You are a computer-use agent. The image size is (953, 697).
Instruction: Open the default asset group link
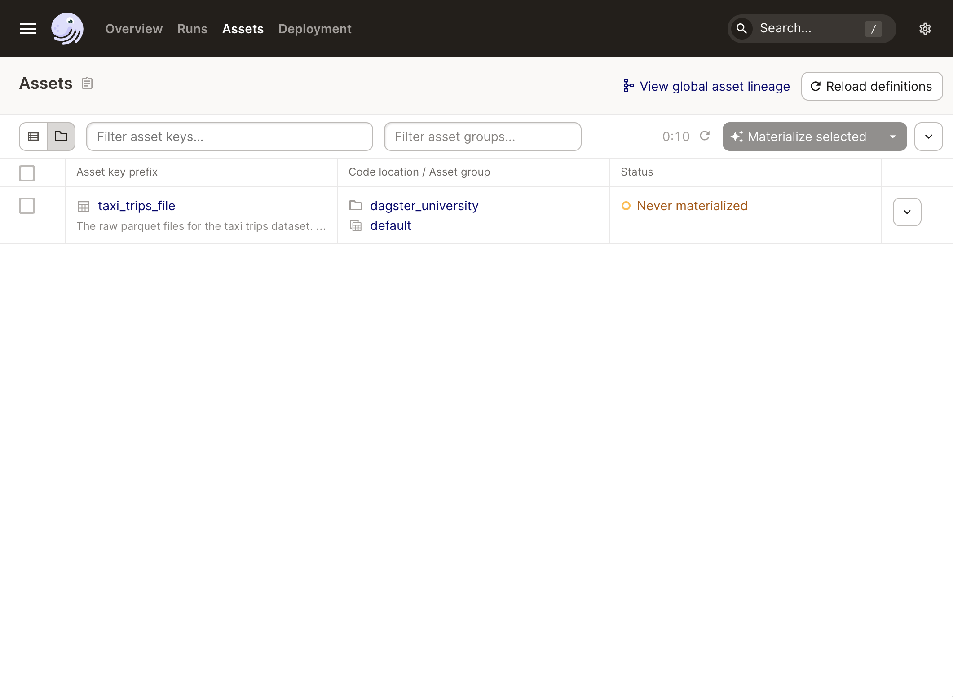tap(390, 225)
